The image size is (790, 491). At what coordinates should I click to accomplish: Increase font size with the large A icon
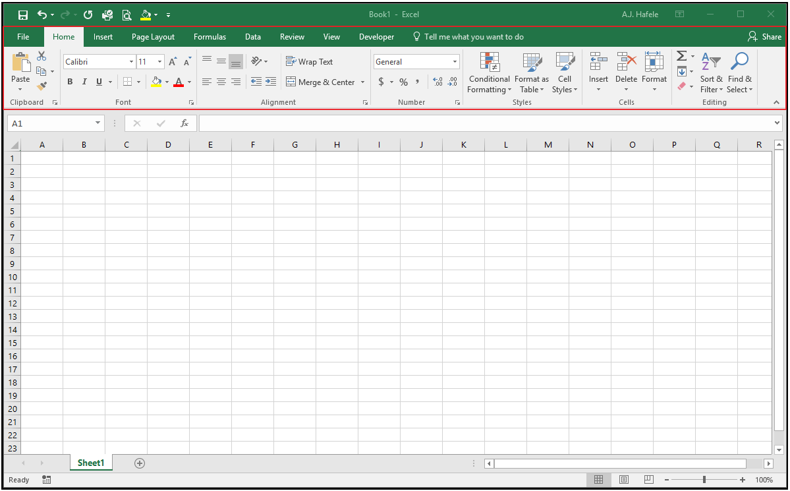173,61
